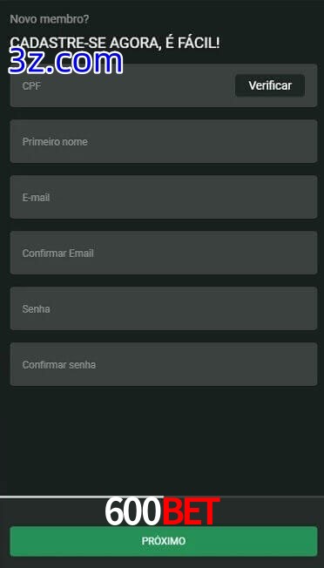The image size is (324, 568).
Task: Click the Primeiro nome placeholder label
Action: coord(55,142)
